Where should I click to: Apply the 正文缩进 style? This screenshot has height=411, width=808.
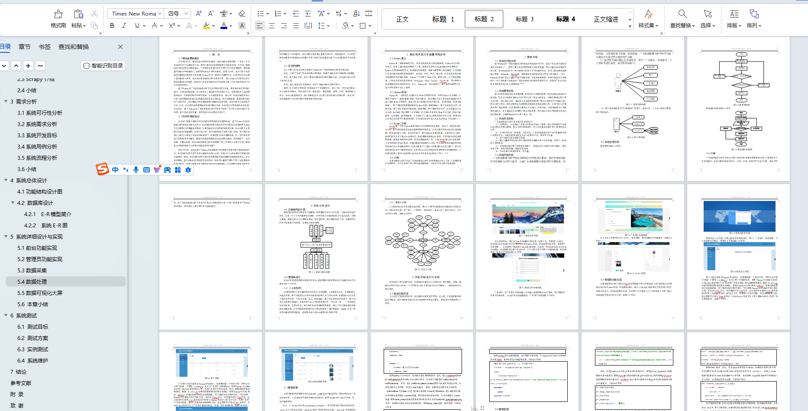(606, 19)
